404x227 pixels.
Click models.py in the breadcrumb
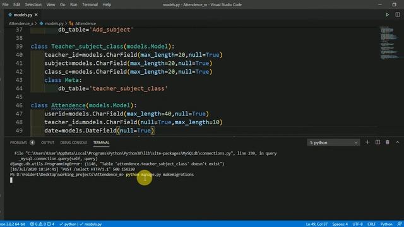(54, 23)
